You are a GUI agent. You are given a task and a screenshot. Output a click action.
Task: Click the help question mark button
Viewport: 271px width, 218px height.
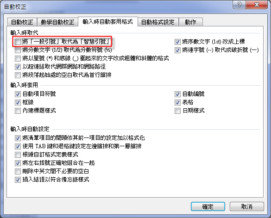(x=239, y=5)
